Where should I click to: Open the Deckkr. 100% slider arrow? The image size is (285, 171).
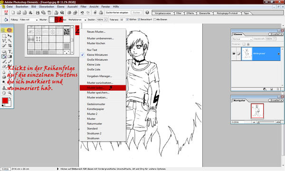click(105, 19)
